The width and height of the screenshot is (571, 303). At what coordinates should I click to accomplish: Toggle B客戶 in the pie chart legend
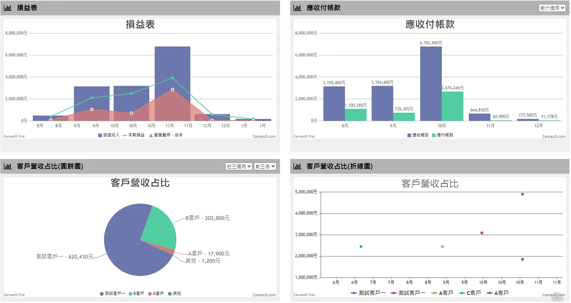[x=136, y=293]
